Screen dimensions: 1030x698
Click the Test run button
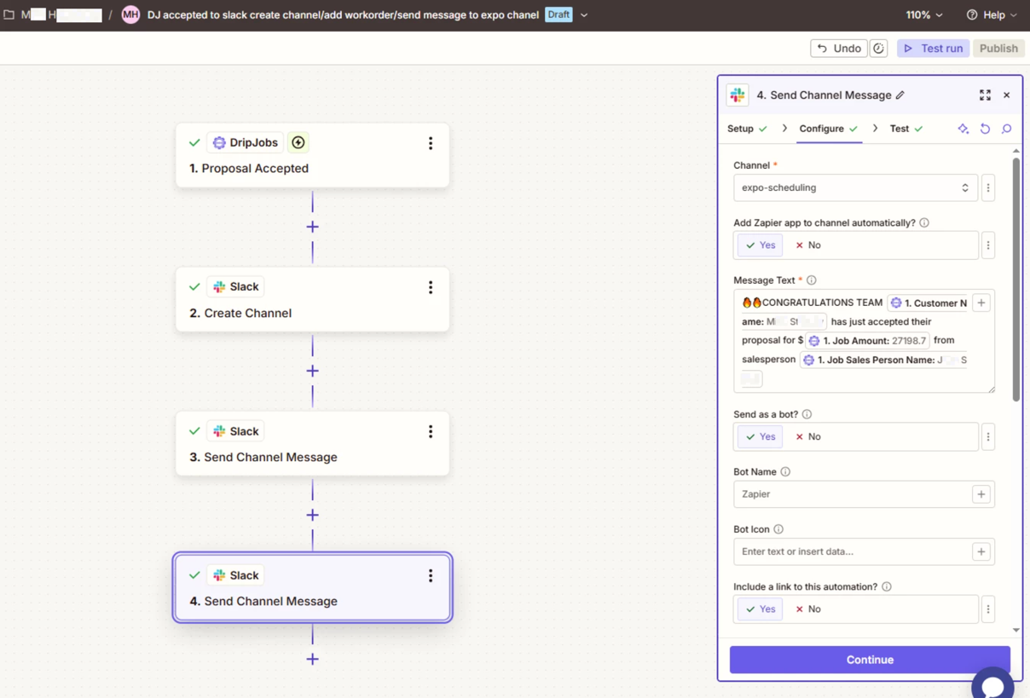tap(933, 49)
